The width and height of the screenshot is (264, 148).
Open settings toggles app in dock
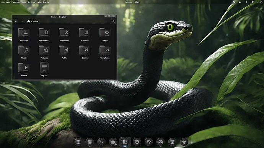pos(90,142)
